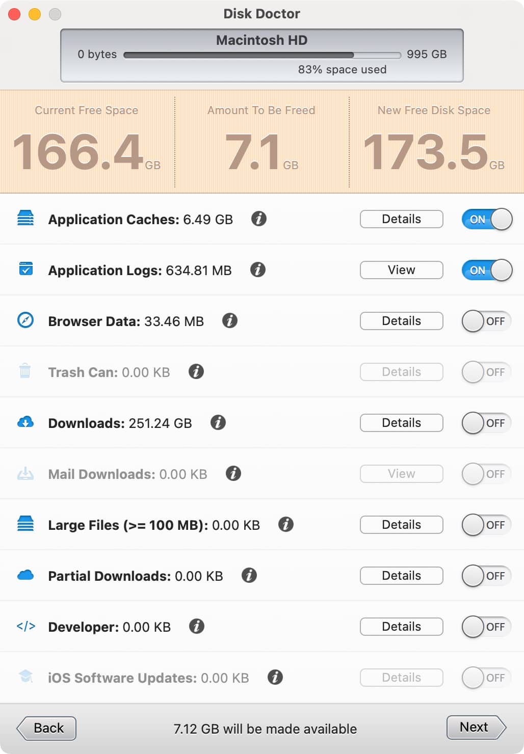Click the iOS Software Updates icon
Screen dimensions: 524x754
point(25,676)
